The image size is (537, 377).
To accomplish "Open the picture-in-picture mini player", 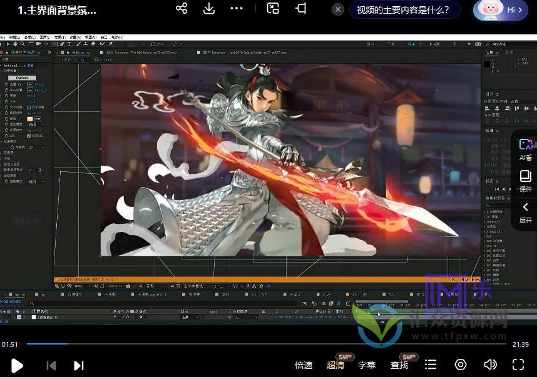I will pos(273,9).
